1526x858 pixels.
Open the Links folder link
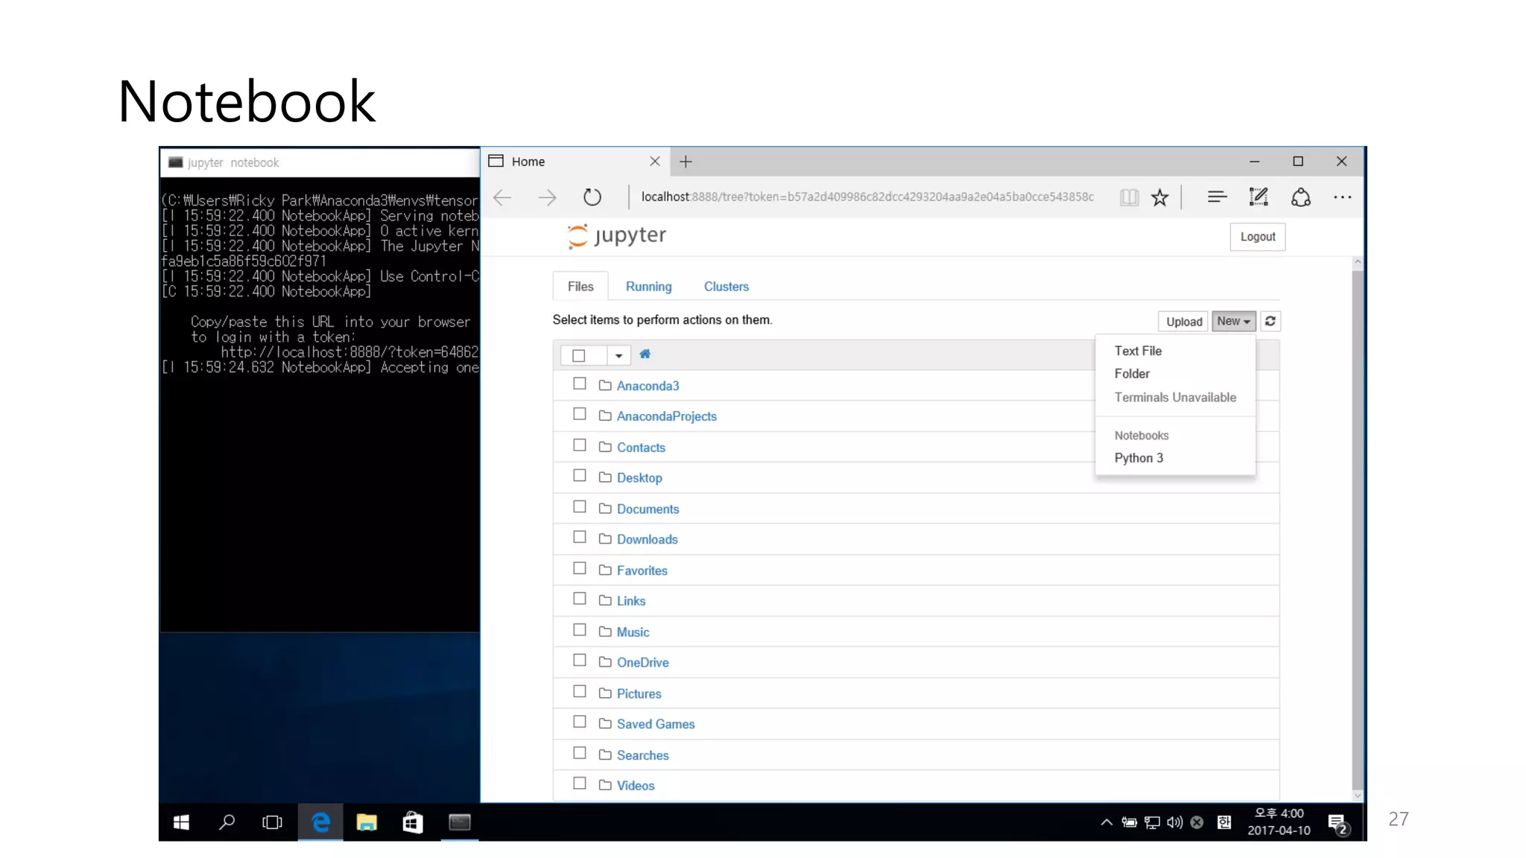(631, 601)
